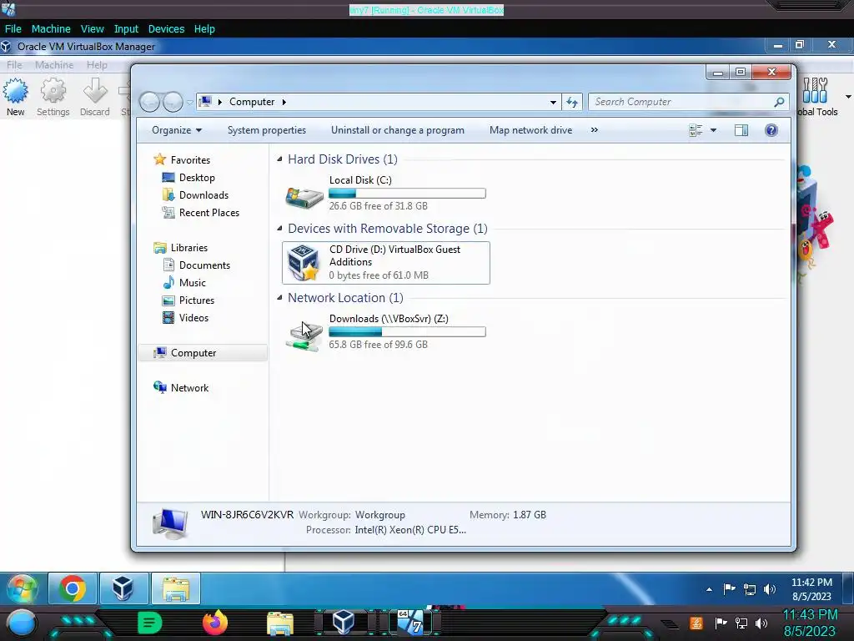The height and width of the screenshot is (641, 854).
Task: Open the host Help menu
Action: 204,29
